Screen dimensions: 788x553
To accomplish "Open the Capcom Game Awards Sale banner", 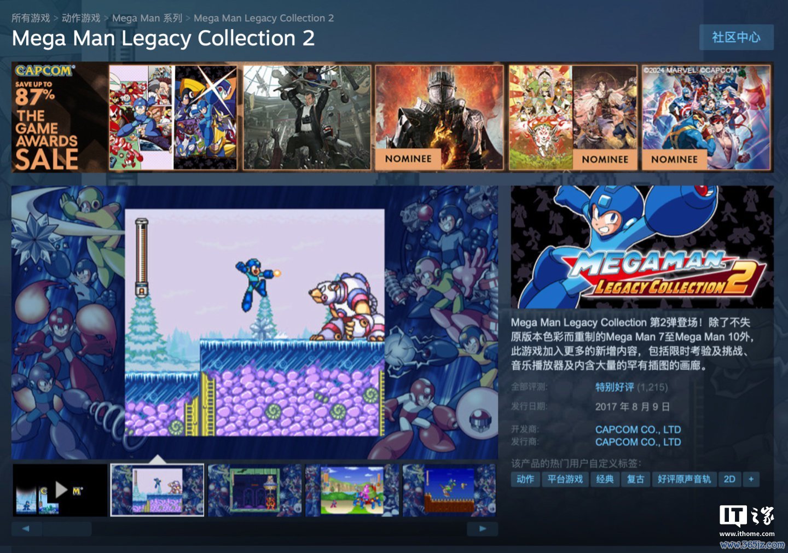I will click(x=59, y=117).
